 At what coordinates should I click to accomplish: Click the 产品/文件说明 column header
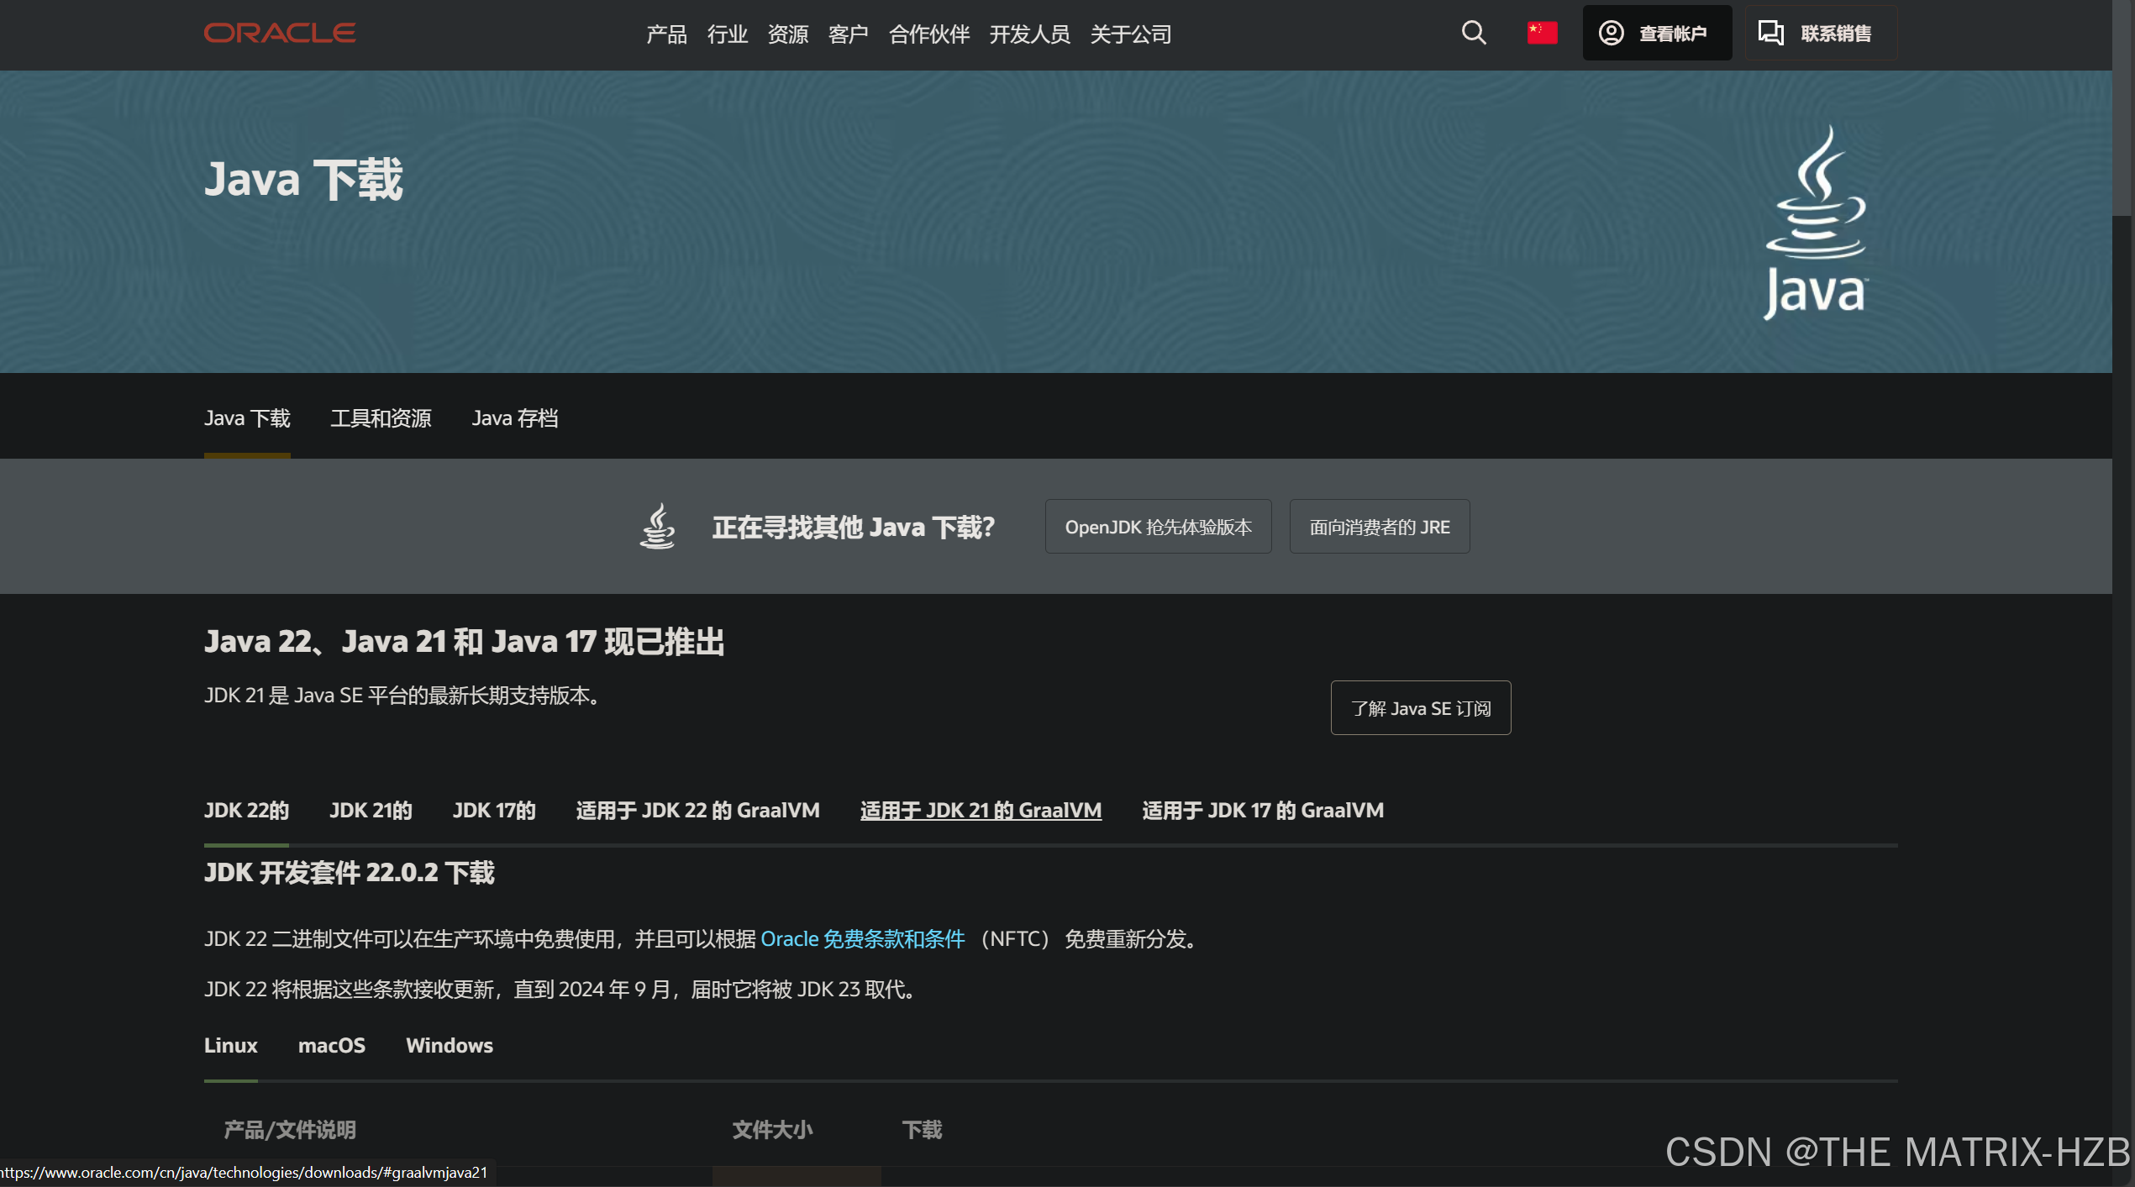pyautogui.click(x=290, y=1130)
